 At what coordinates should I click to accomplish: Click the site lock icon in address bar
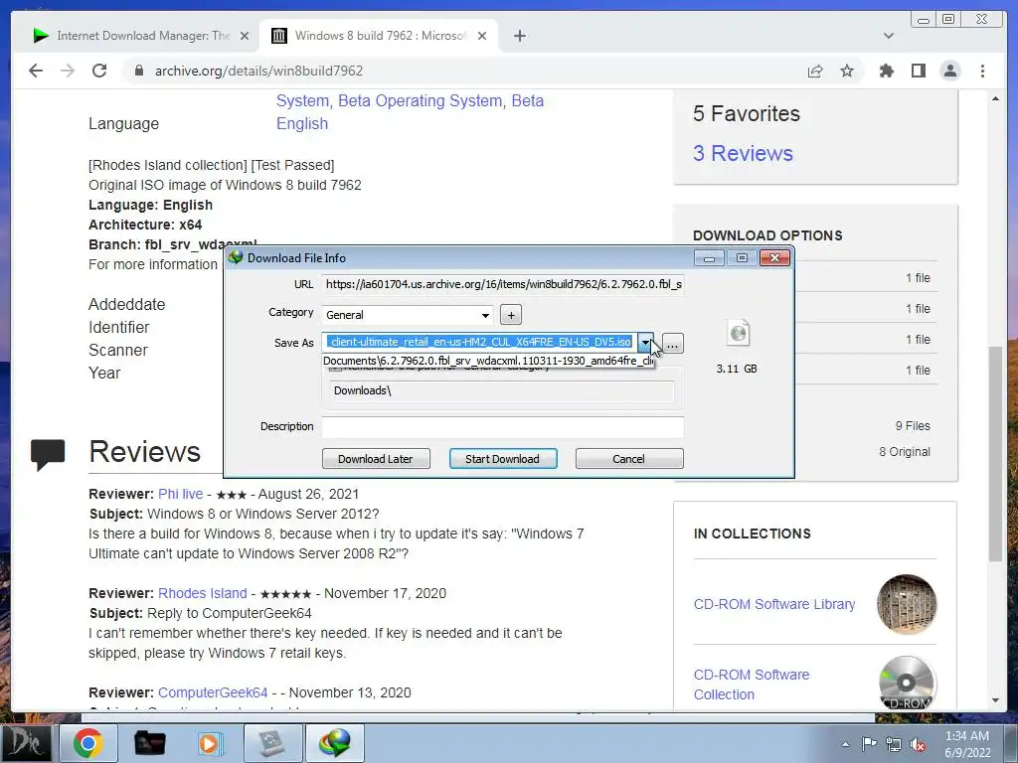click(138, 71)
